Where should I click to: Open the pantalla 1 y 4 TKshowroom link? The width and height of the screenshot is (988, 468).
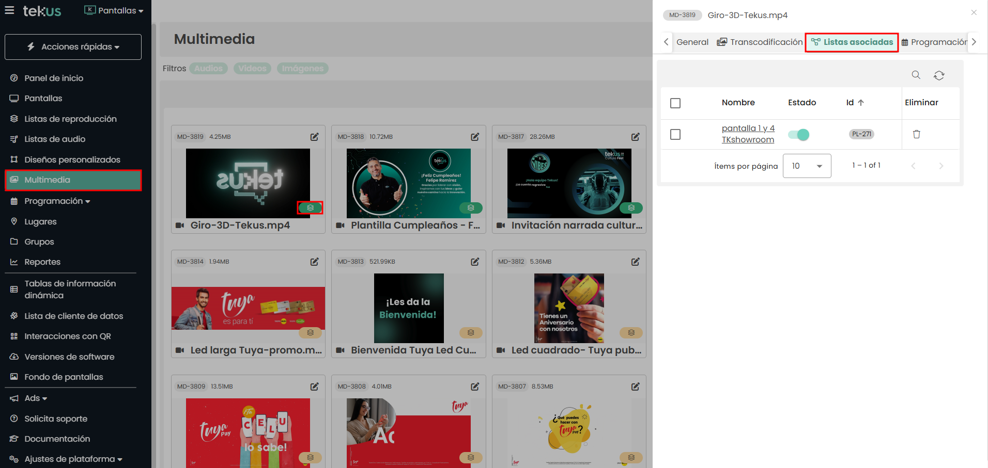(748, 134)
